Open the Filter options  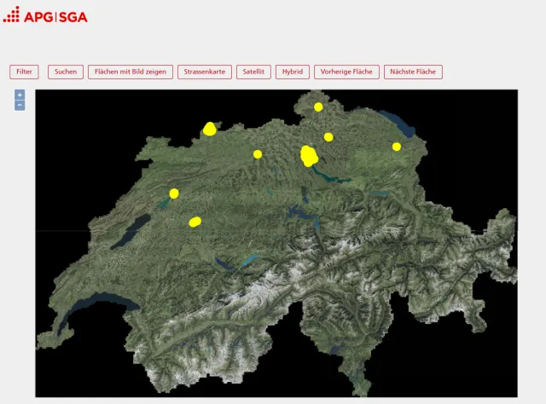(24, 72)
